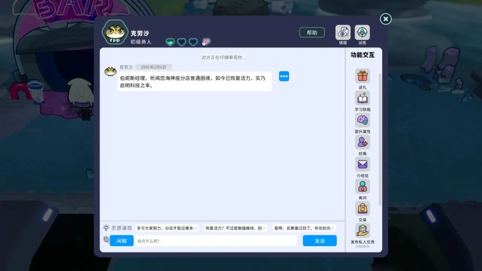Click the bold 克劳沙 name in header
The height and width of the screenshot is (271, 482).
140,33
